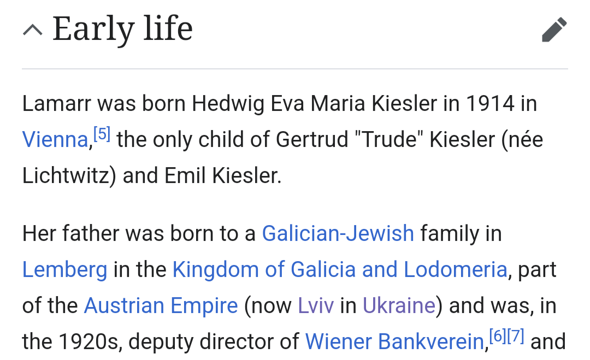Visit the Austrian Empire link

point(161,306)
